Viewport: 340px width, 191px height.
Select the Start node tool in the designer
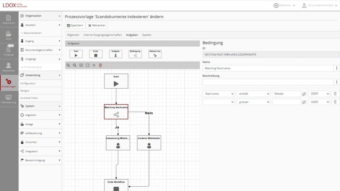click(x=76, y=54)
